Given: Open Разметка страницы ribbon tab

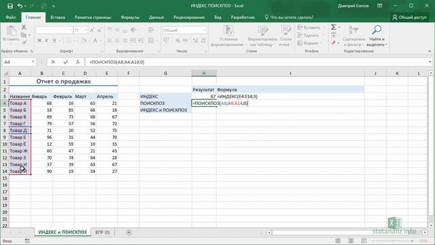Looking at the screenshot, I should [x=92, y=17].
